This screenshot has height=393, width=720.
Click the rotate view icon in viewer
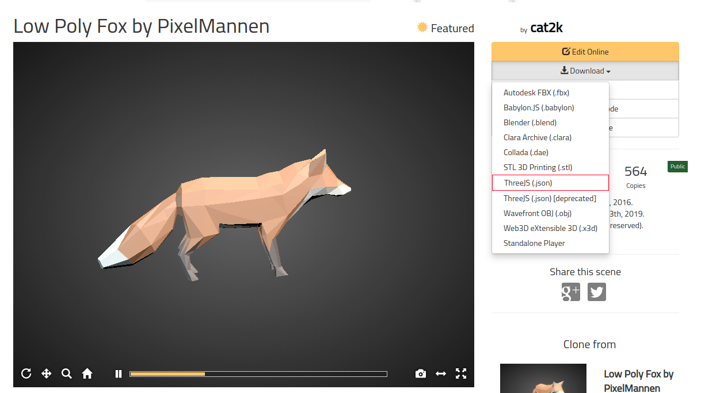pyautogui.click(x=26, y=374)
